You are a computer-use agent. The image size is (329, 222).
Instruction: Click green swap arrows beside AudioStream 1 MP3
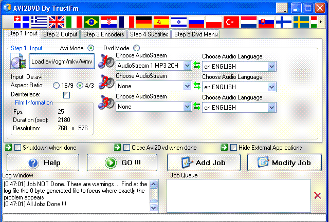tap(197, 65)
